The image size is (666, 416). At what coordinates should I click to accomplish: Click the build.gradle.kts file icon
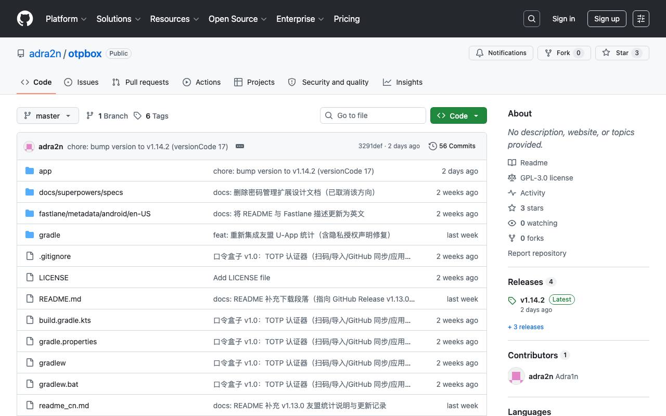[x=30, y=320]
